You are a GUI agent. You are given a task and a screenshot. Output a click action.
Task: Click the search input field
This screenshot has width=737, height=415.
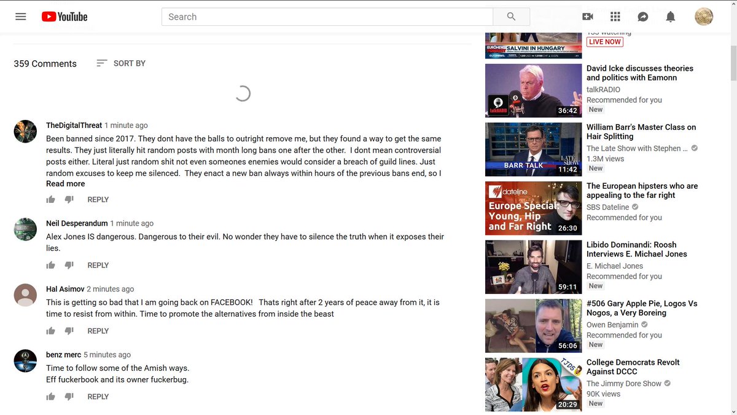327,17
